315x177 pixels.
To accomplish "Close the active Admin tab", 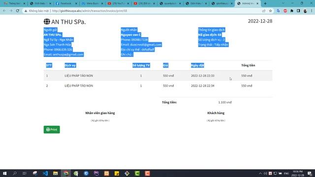I will pyautogui.click(x=257, y=3).
